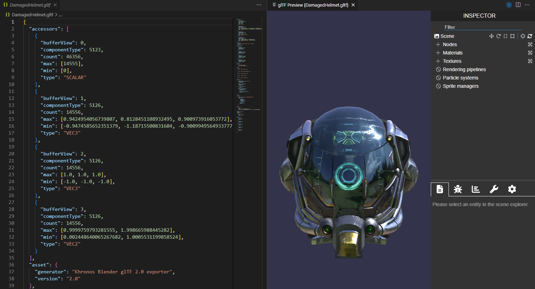Click DamagedHelmet.gltf in the breadcrumb
The height and width of the screenshot is (289, 535).
click(x=32, y=15)
